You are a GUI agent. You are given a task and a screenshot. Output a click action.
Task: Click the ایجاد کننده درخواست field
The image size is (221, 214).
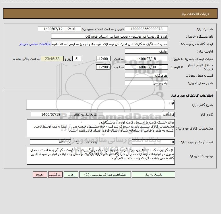(110, 44)
